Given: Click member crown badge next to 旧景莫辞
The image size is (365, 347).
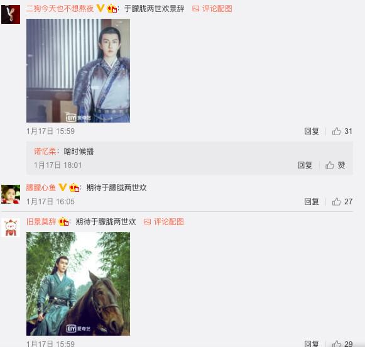Looking at the screenshot, I should click(63, 221).
